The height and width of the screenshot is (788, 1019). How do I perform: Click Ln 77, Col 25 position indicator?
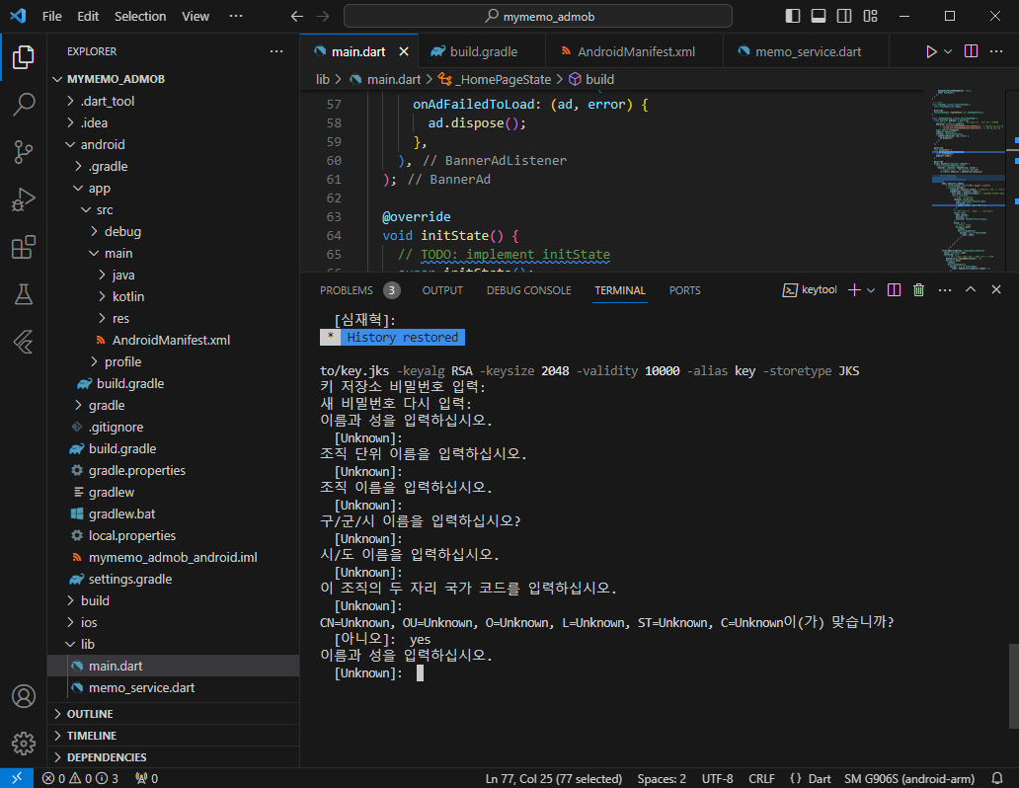coord(554,778)
